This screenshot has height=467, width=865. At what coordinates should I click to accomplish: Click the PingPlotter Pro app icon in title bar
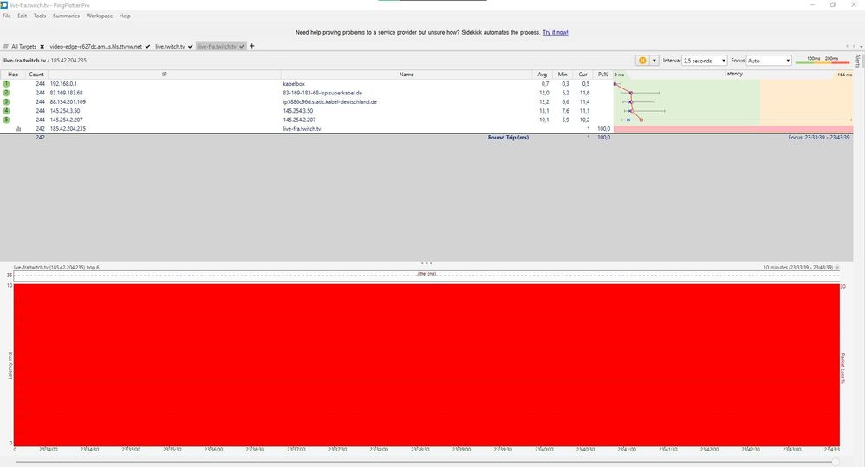tap(4, 5)
